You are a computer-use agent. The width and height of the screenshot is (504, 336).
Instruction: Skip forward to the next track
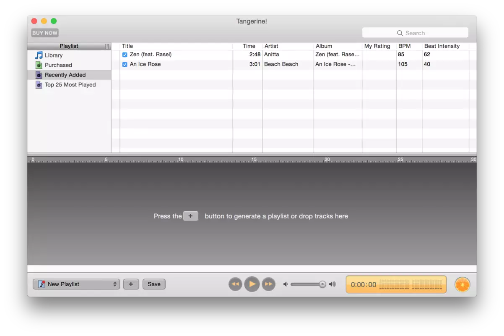(x=268, y=284)
